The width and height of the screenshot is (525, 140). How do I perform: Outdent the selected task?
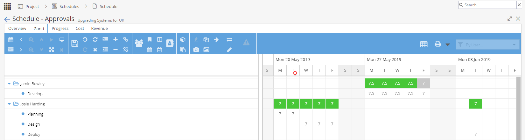tap(105, 50)
